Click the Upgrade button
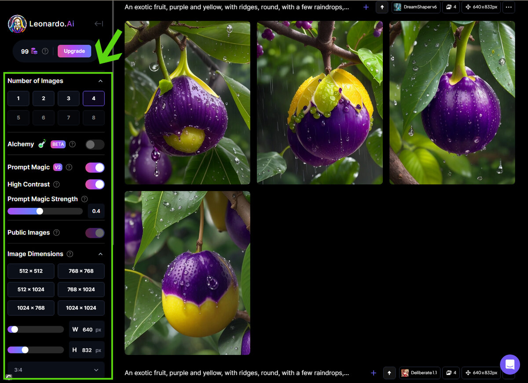This screenshot has width=528, height=383. [74, 51]
